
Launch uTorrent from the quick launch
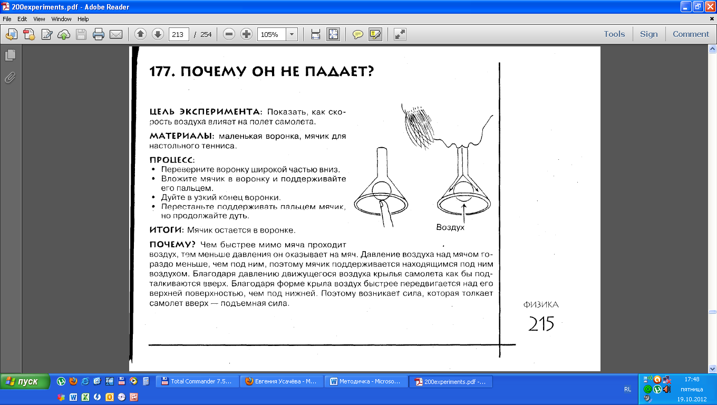tap(61, 381)
